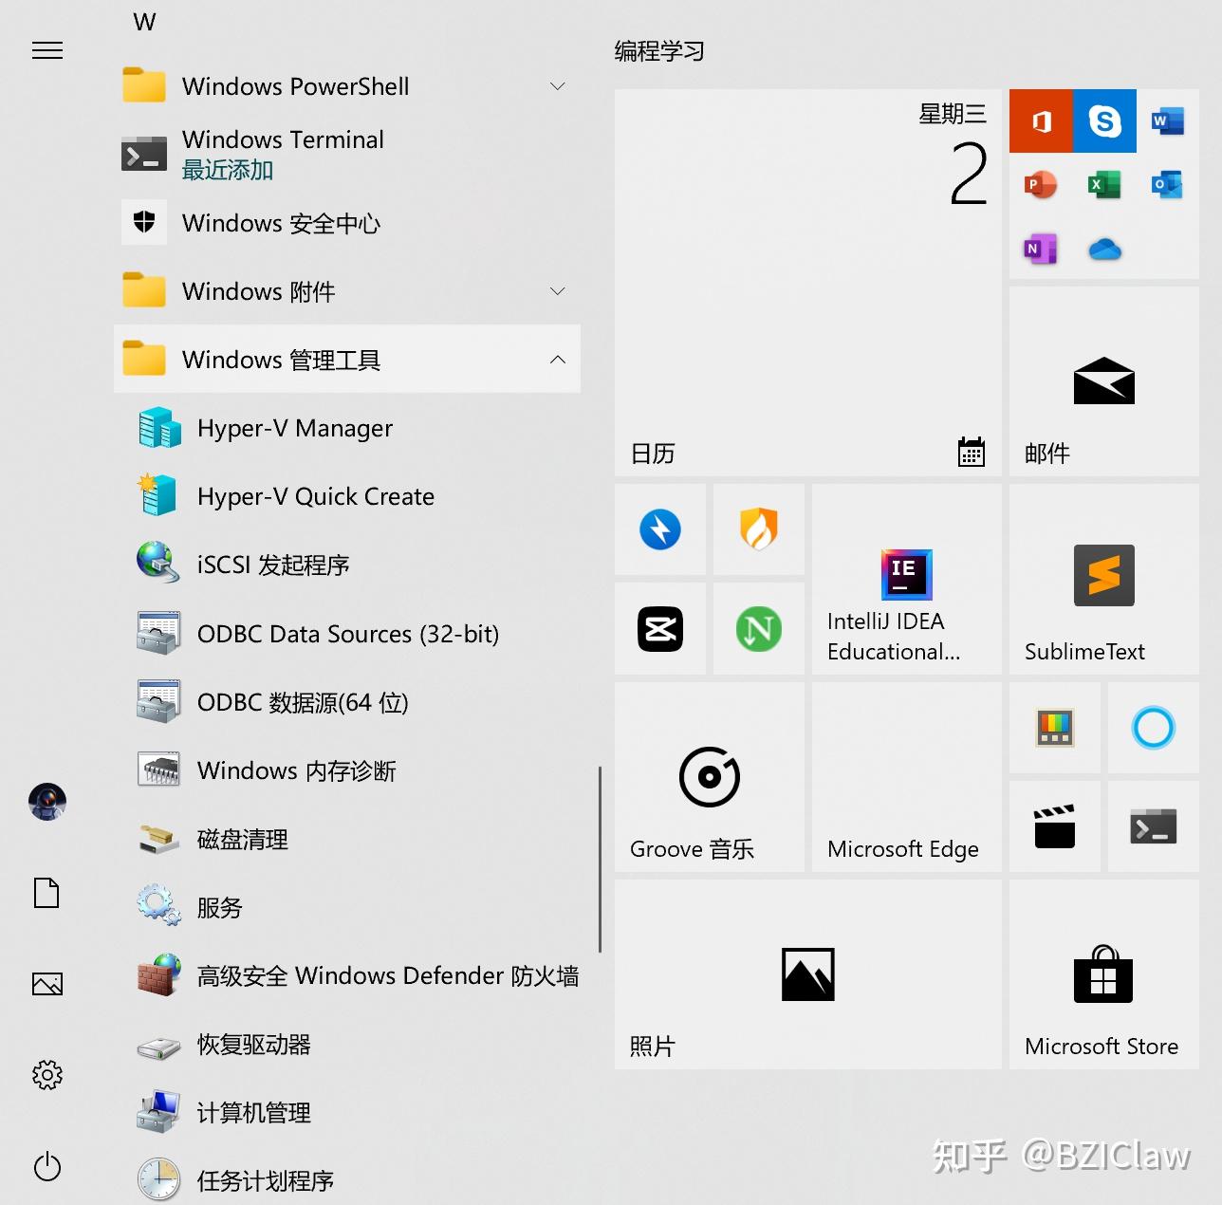
Task: Launch Skype from the tile group
Action: (x=1104, y=120)
